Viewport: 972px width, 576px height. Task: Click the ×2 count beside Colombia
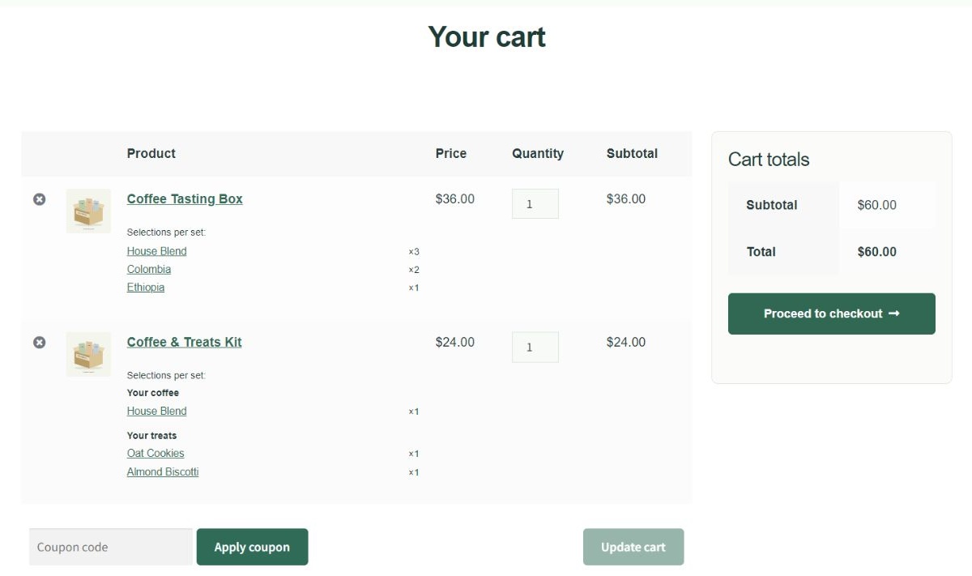tap(414, 270)
